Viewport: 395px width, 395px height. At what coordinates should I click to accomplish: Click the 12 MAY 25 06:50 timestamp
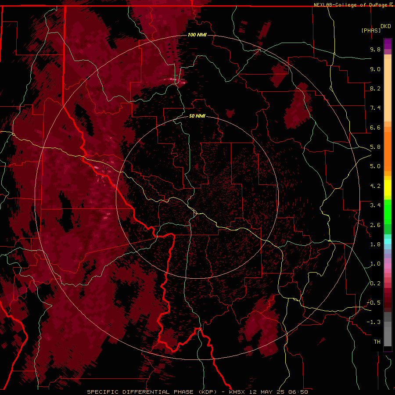[x=279, y=392]
